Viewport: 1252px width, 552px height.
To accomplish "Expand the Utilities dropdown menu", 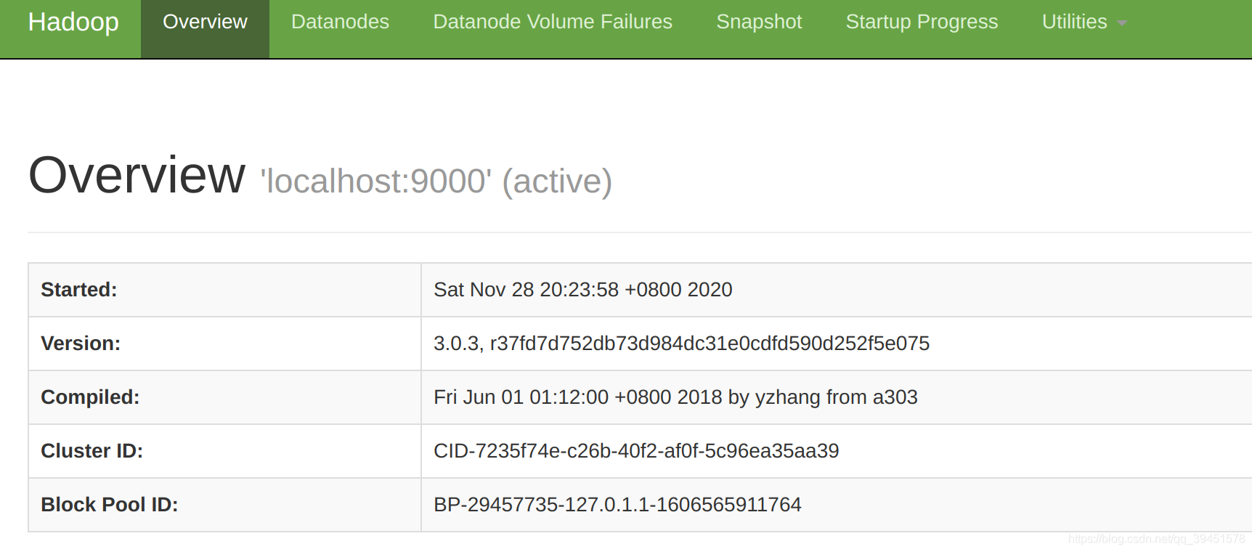I will point(1084,23).
